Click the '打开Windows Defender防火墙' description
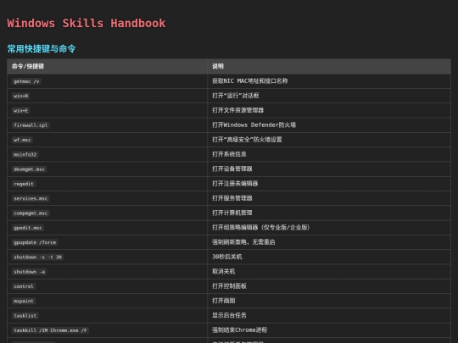Image resolution: width=458 pixels, height=343 pixels. coord(254,124)
